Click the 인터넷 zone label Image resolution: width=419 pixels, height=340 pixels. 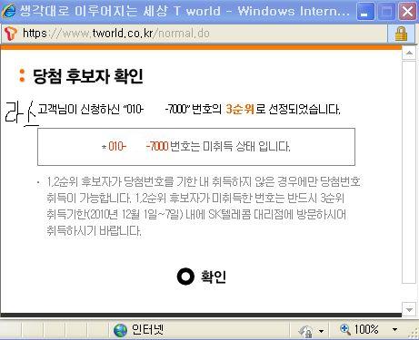pos(147,329)
